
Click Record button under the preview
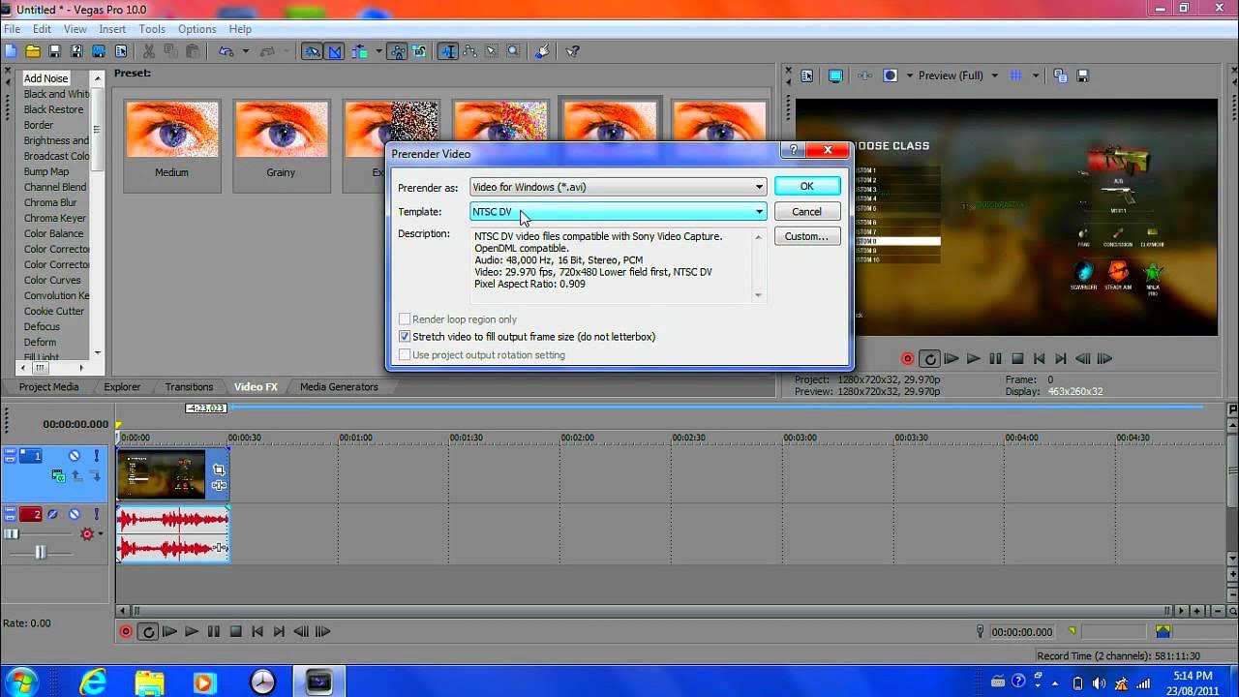[907, 358]
